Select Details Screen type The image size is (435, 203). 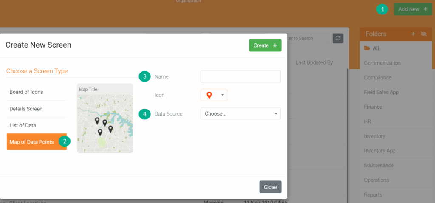tap(37, 109)
